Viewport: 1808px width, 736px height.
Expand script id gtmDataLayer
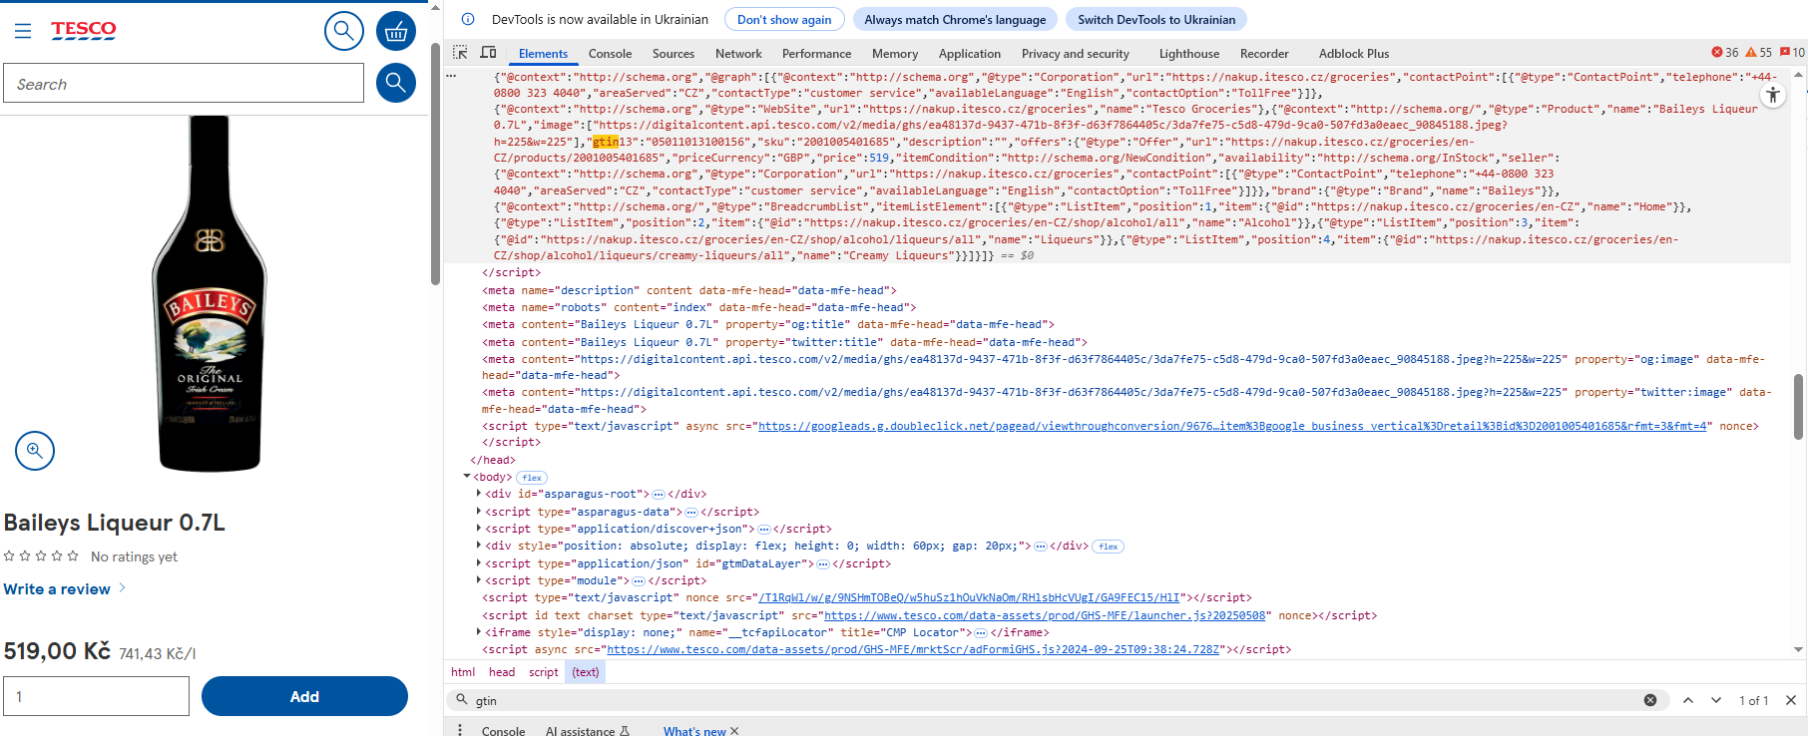click(x=479, y=563)
